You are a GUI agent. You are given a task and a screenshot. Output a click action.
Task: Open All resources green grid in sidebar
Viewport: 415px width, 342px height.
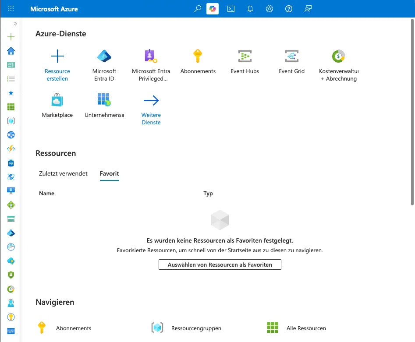click(x=11, y=107)
